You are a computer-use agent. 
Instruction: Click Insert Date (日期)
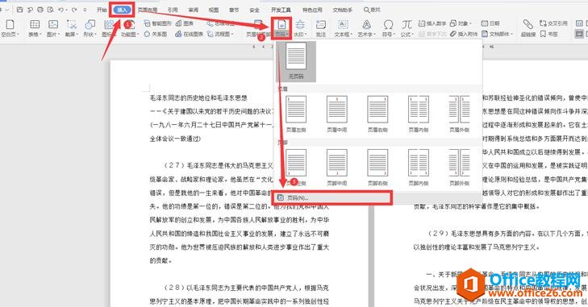pyautogui.click(x=490, y=23)
